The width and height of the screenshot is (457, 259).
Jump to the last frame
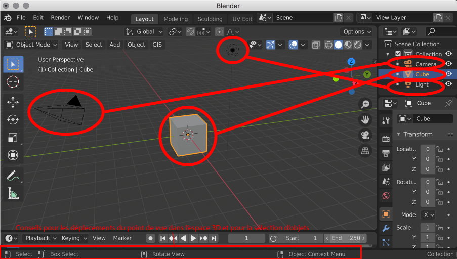[x=214, y=238]
